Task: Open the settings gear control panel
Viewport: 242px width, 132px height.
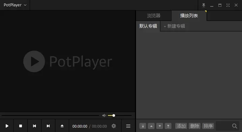Action: pyautogui.click(x=114, y=126)
